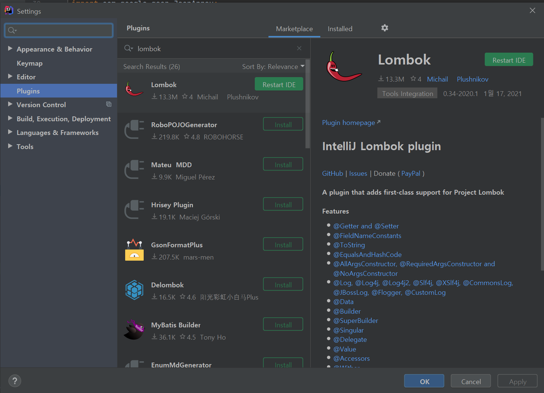Select Keymap in settings tree

(30, 63)
